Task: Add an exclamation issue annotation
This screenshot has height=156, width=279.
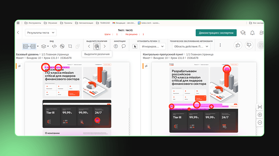Action: point(116,46)
